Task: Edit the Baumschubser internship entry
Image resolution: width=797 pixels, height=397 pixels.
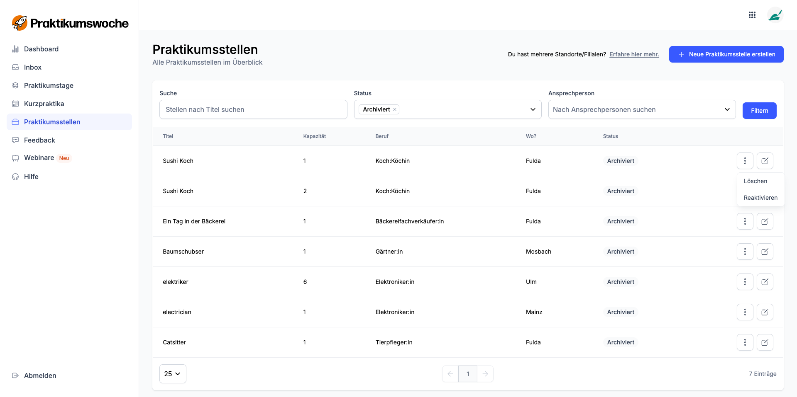Action: pos(765,252)
